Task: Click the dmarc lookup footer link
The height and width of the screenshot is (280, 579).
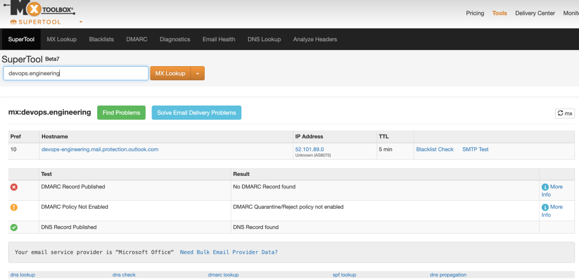Action: click(x=223, y=275)
